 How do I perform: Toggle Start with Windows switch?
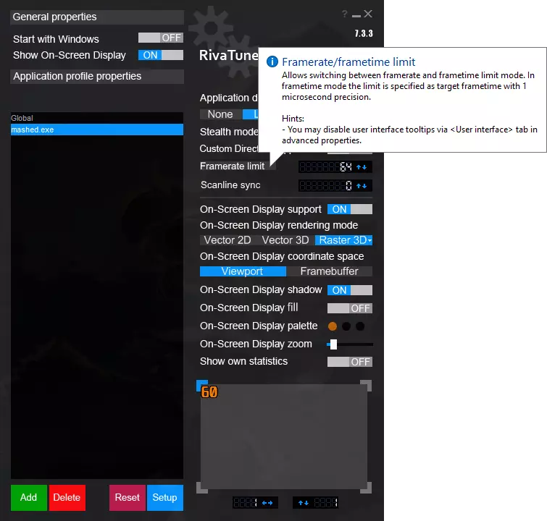click(160, 38)
